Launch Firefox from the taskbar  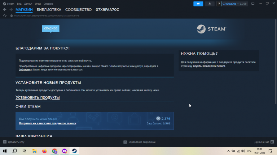(44, 151)
